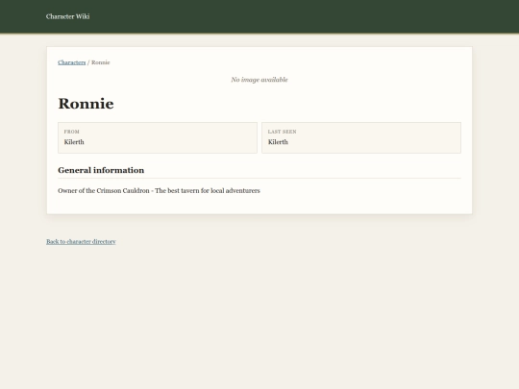The height and width of the screenshot is (389, 519).
Task: Click the LAST SEEN field label
Action: coord(282,132)
